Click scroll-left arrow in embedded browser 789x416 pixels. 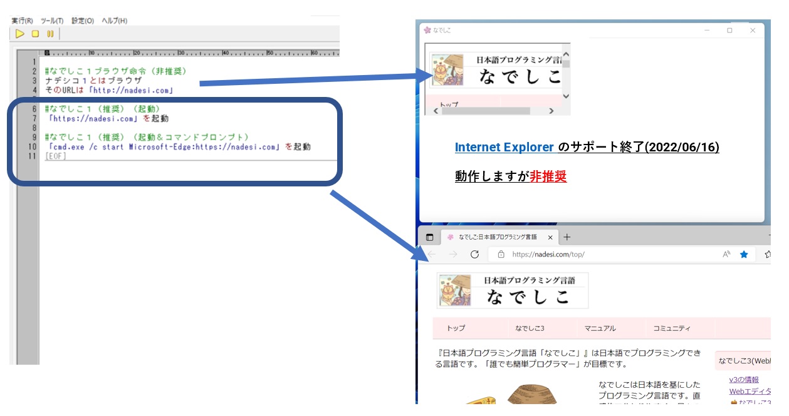pos(437,111)
